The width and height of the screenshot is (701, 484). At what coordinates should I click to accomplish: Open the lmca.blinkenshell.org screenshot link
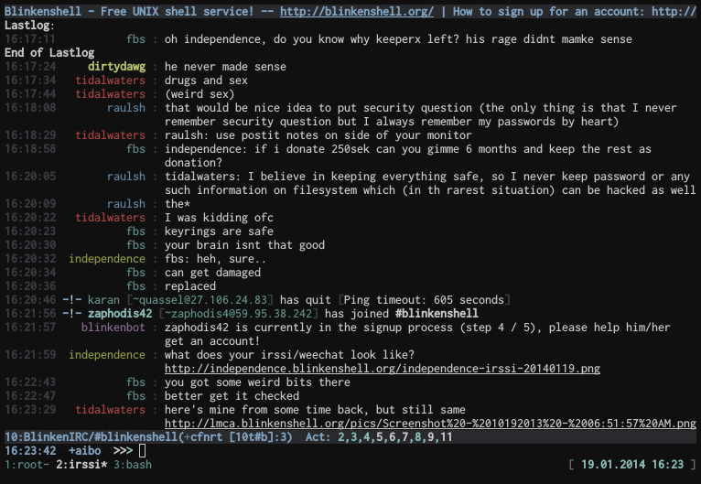430,424
